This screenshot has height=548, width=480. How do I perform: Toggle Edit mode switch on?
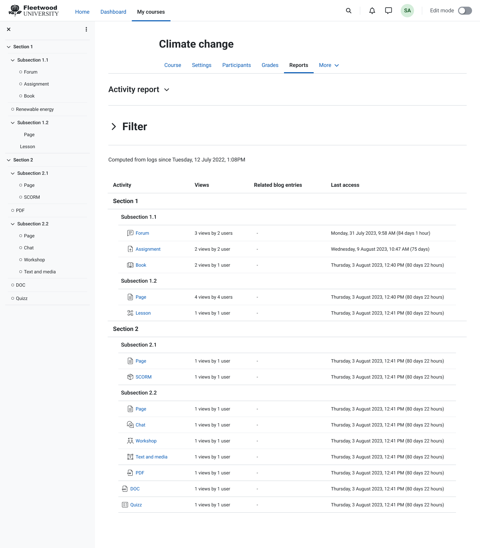465,11
